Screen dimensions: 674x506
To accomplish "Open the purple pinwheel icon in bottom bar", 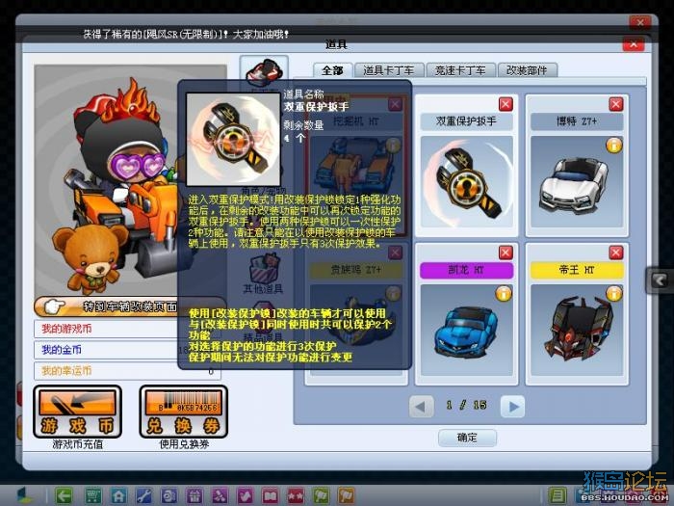I will pyautogui.click(x=220, y=496).
